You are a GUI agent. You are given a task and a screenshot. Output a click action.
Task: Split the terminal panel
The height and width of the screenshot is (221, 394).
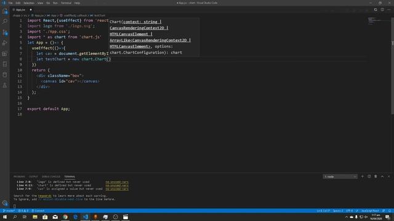pyautogui.click(x=369, y=176)
